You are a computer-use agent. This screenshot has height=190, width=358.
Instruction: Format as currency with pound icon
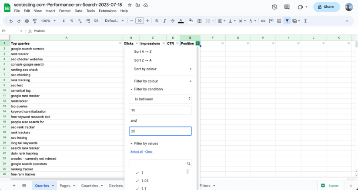click(64, 21)
